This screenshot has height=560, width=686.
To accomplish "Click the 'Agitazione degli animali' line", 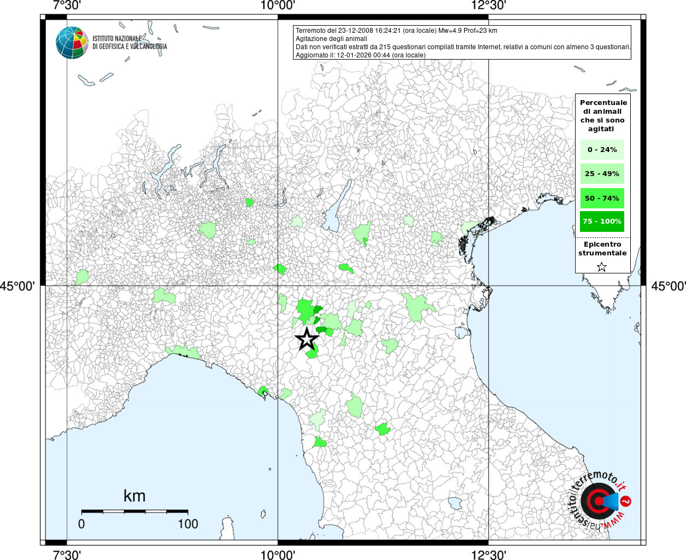I will click(331, 39).
